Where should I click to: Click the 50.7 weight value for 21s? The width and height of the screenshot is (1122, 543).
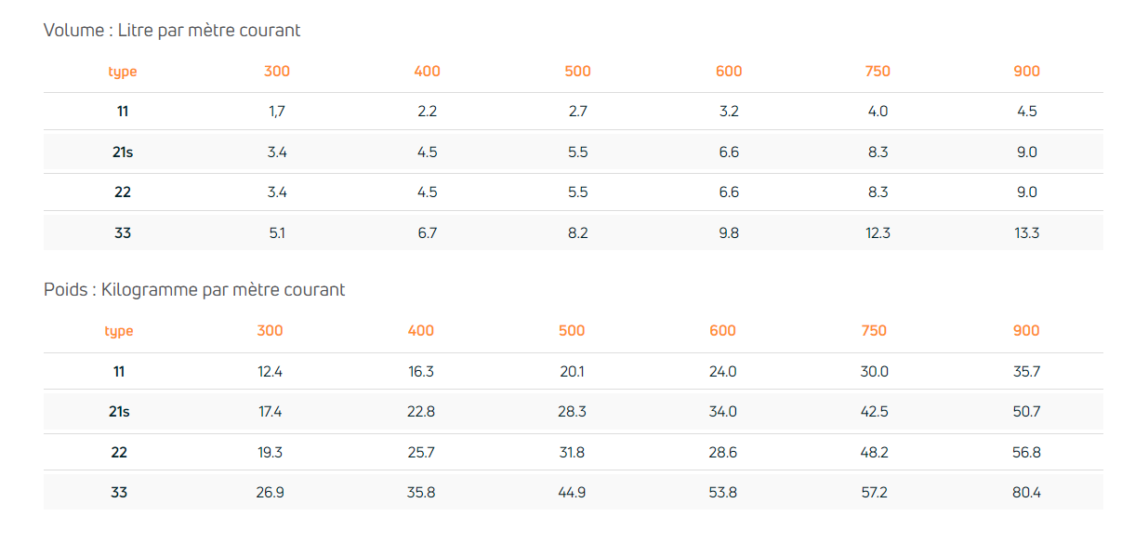(x=1026, y=412)
